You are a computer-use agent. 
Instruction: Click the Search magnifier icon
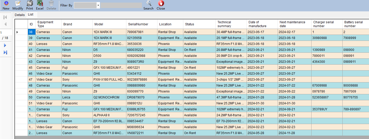(x=149, y=3)
